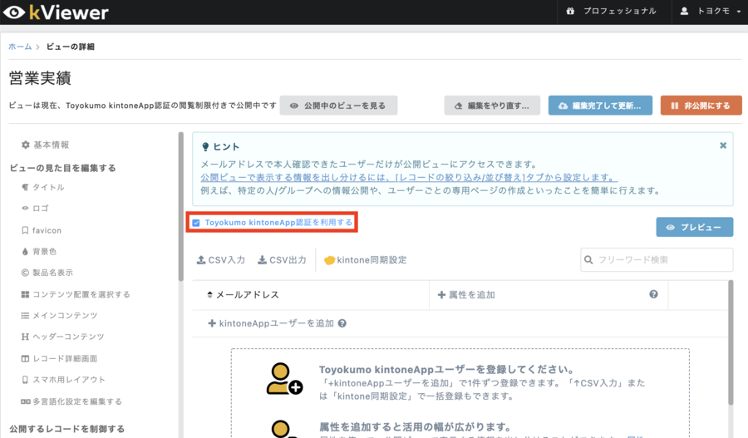The height and width of the screenshot is (438, 748).
Task: Select タイトル in the sidebar
Action: tap(43, 187)
